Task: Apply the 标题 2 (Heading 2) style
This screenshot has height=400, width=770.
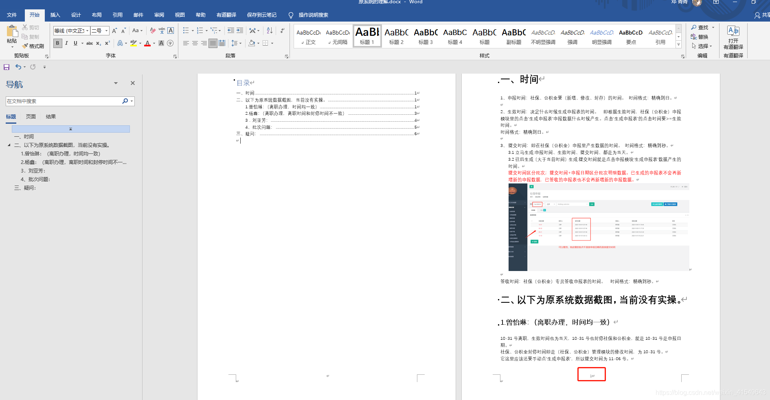Action: pyautogui.click(x=396, y=36)
